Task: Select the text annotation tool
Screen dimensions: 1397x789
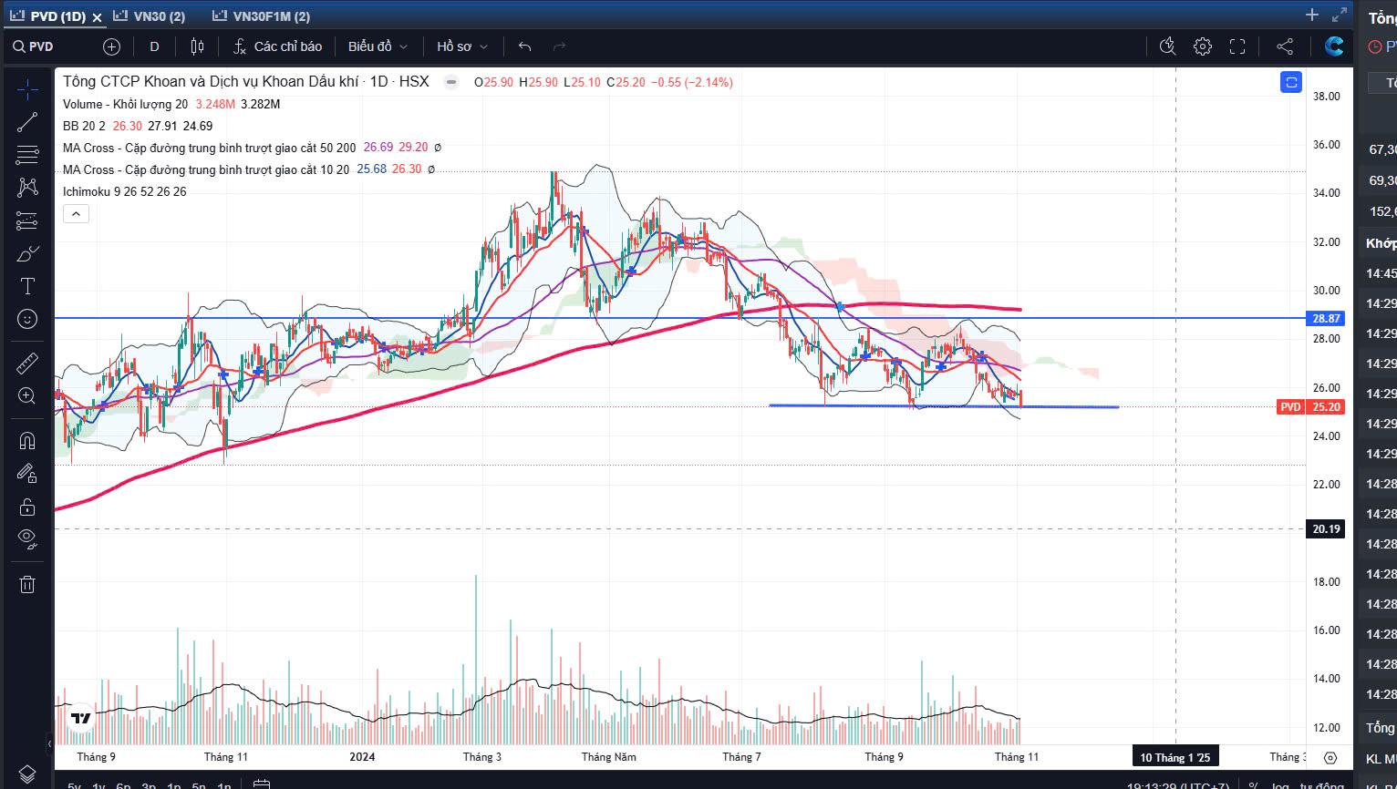Action: pos(27,286)
